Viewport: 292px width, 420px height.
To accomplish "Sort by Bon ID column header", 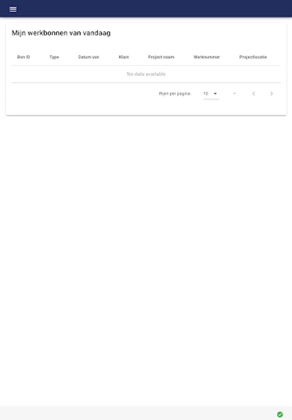I will coord(23,57).
